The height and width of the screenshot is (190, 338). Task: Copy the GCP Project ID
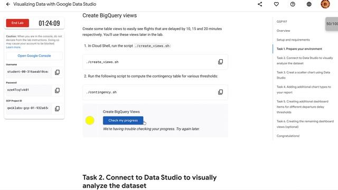(x=57, y=108)
